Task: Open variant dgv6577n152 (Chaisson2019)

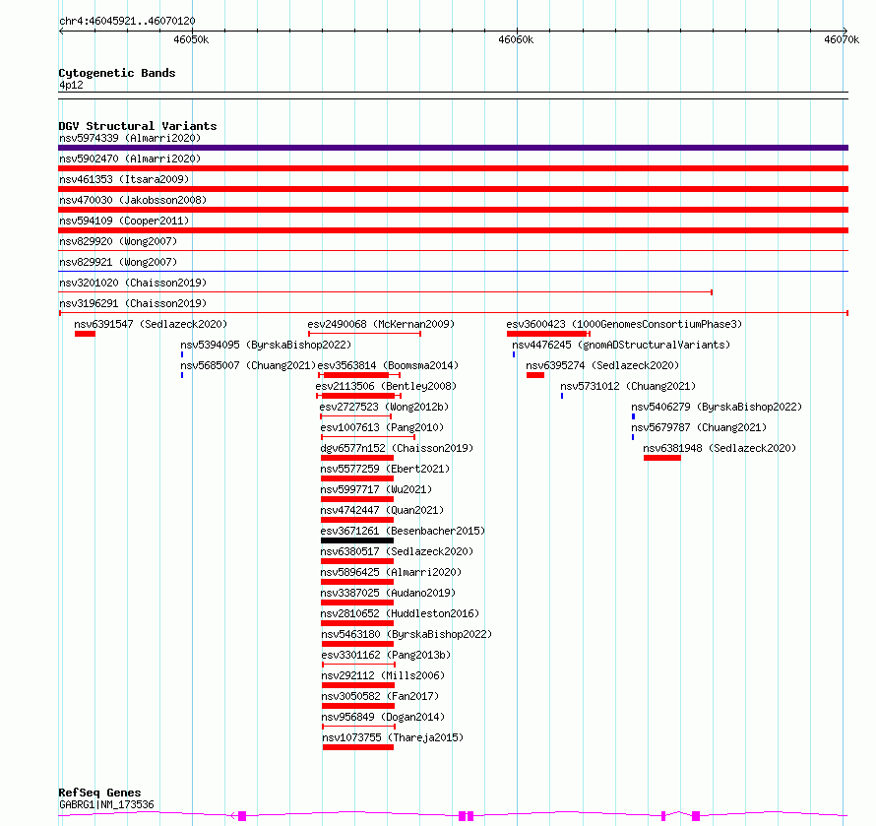Action: (397, 448)
